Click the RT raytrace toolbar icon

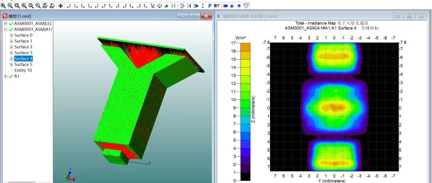216,6
